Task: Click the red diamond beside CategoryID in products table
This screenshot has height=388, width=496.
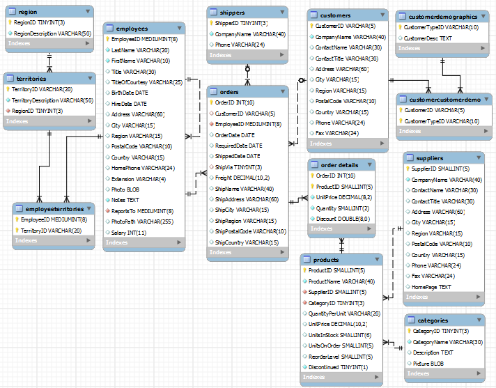Action: coord(305,303)
